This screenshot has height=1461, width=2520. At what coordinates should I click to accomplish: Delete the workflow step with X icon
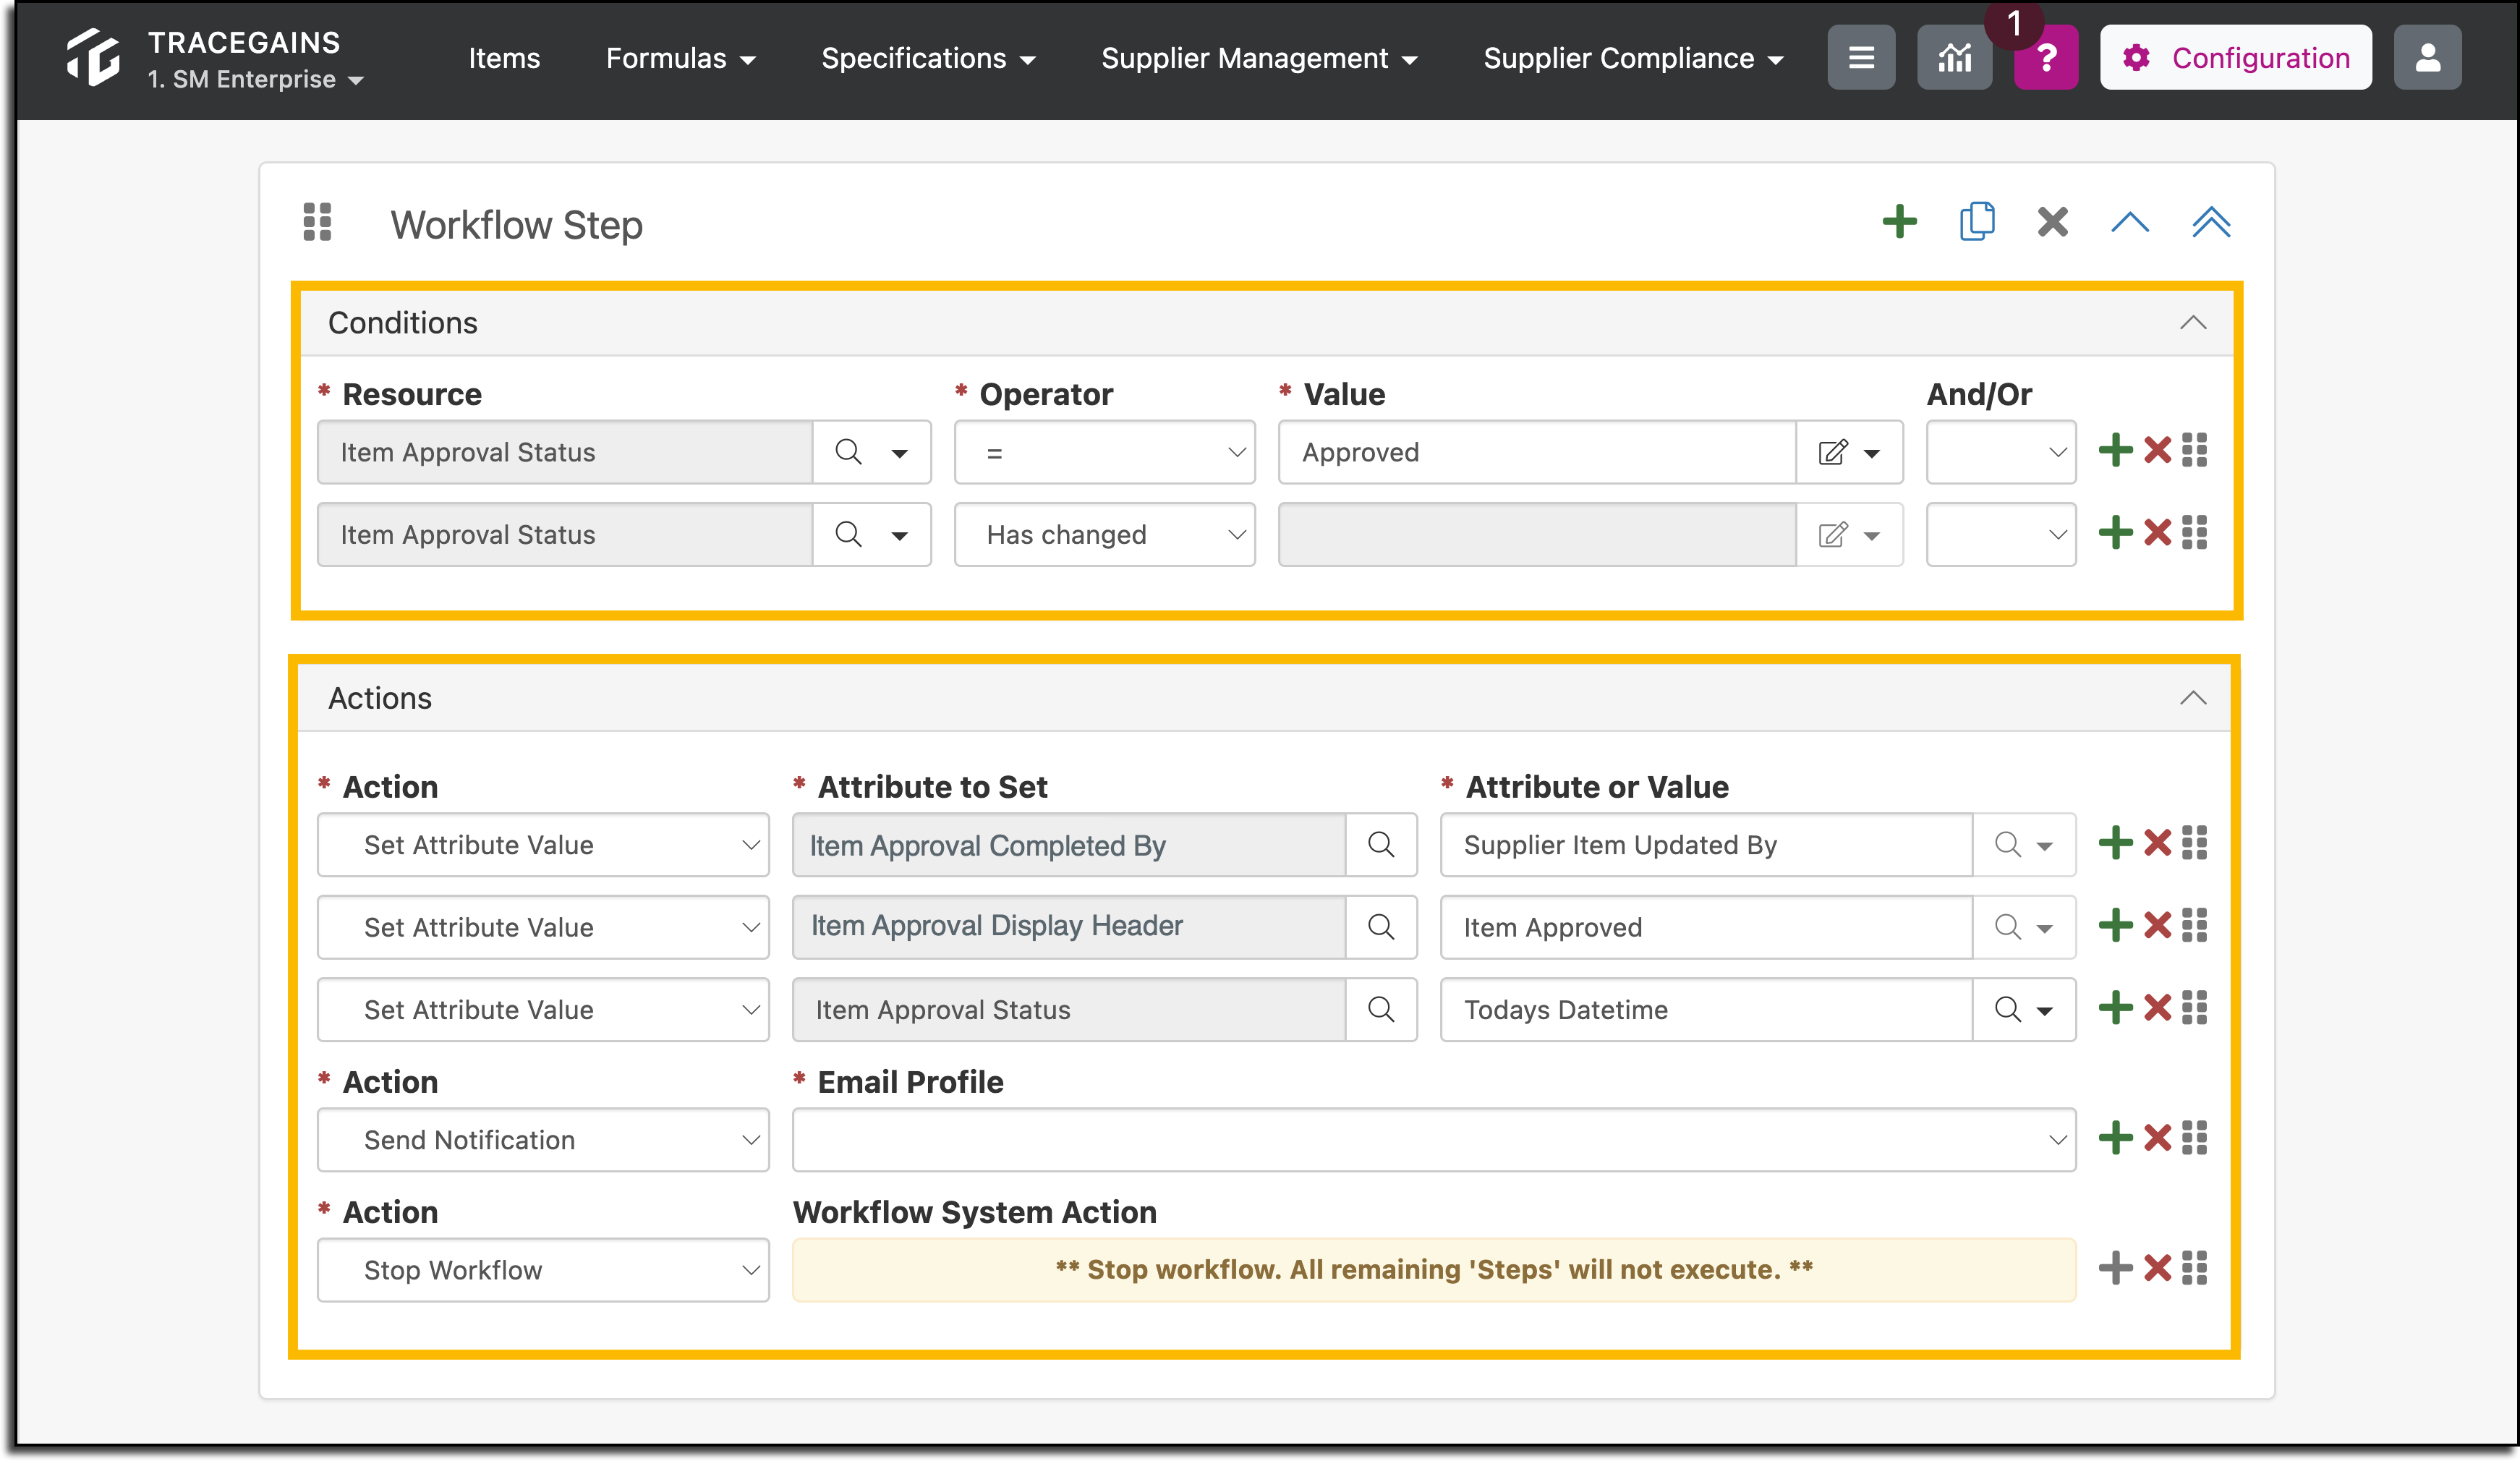(2053, 222)
